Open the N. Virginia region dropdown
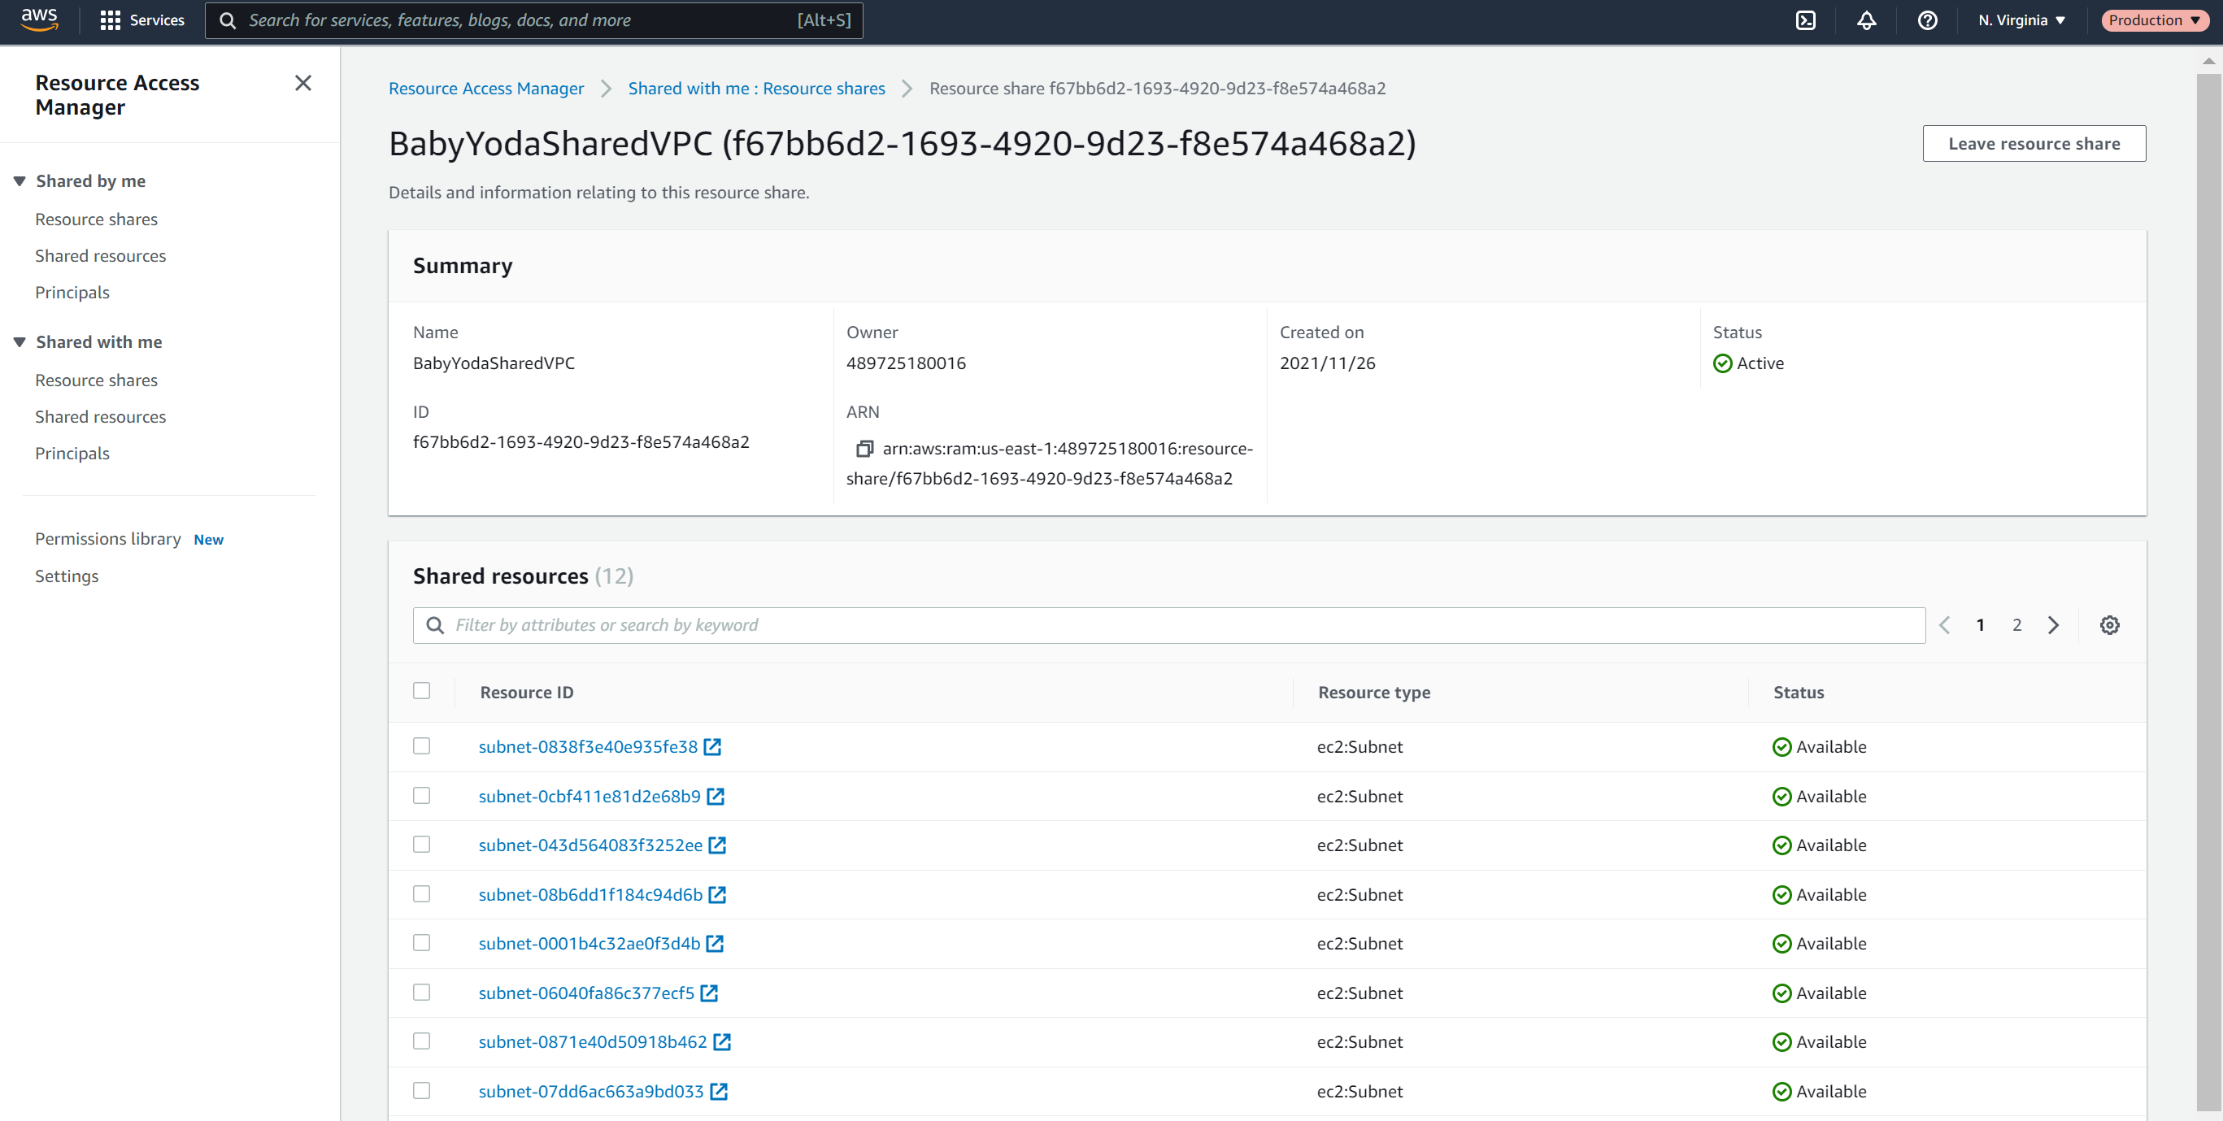 2021,20
